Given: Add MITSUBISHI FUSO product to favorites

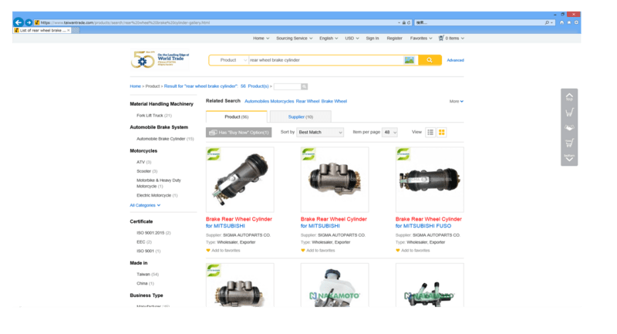Looking at the screenshot, I should point(413,250).
